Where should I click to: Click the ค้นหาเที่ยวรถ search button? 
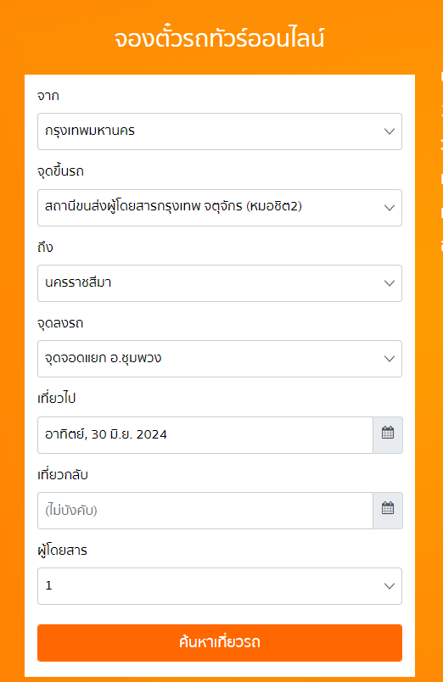[220, 643]
